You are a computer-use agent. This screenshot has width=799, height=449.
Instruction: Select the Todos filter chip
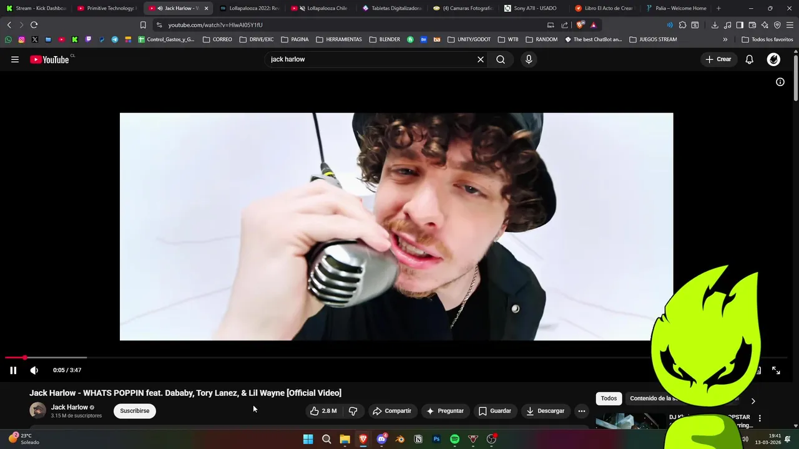click(609, 398)
